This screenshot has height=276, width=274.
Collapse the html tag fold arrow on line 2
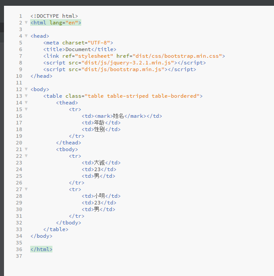26,22
